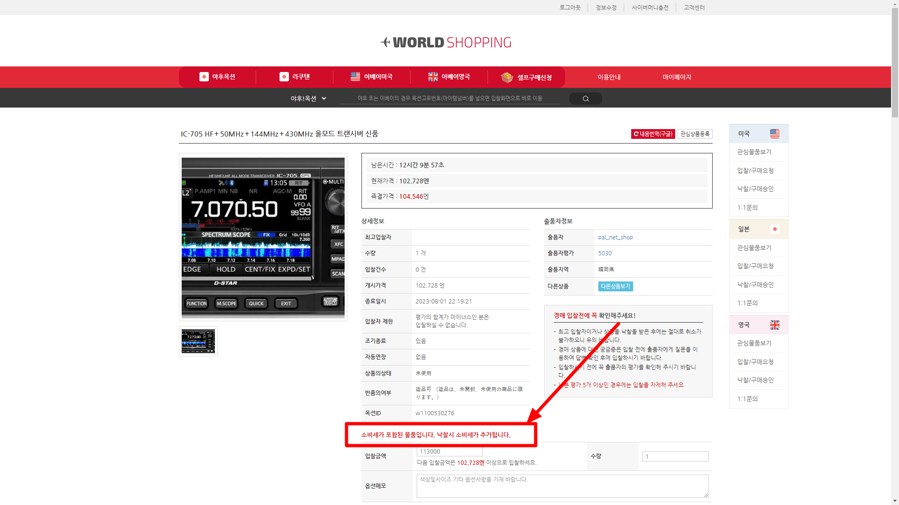Expand the 야후!옥션 search category dropdown
899x505 pixels.
coord(308,99)
